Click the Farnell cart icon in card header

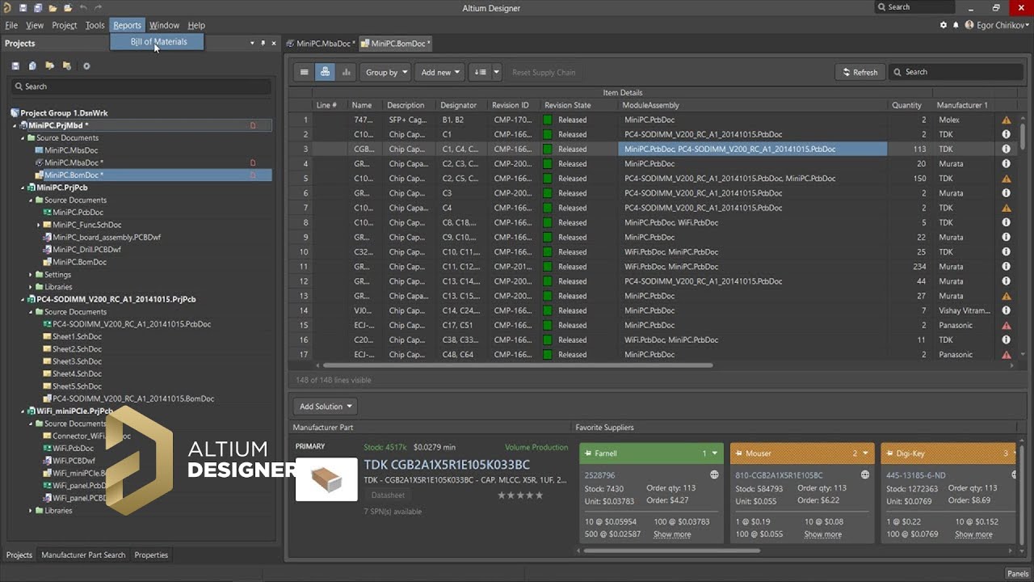pyautogui.click(x=587, y=453)
